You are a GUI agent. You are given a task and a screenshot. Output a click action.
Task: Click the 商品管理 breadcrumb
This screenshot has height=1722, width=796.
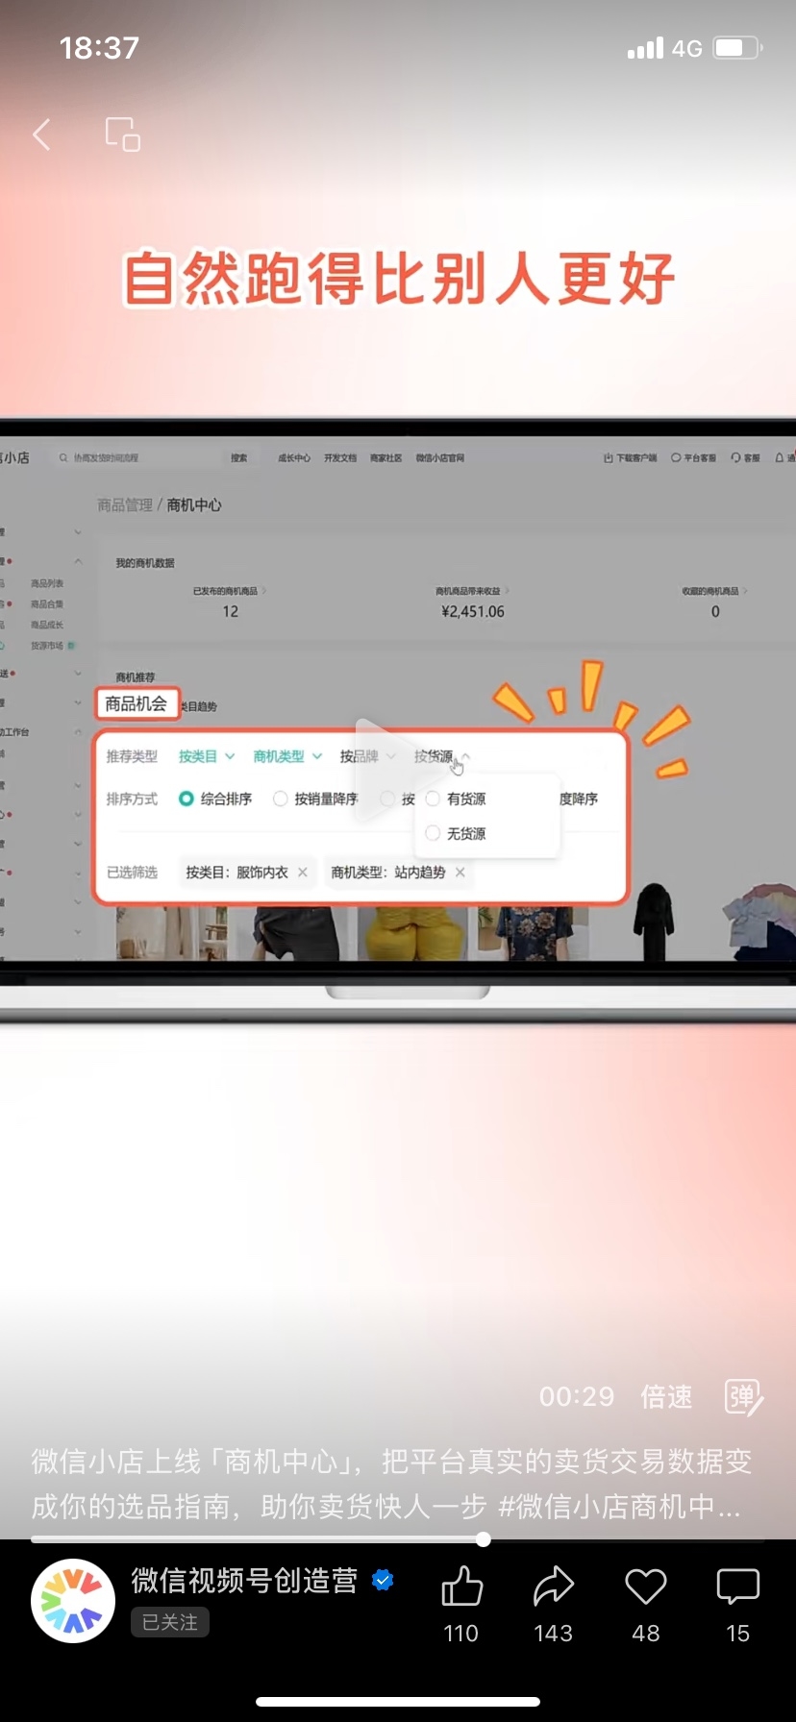point(125,504)
